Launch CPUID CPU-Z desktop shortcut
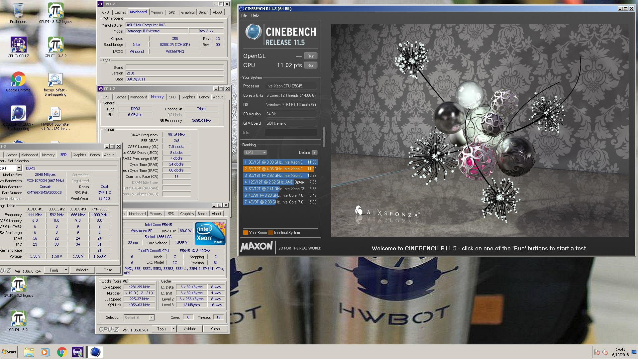The width and height of the screenshot is (638, 359). tap(18, 47)
